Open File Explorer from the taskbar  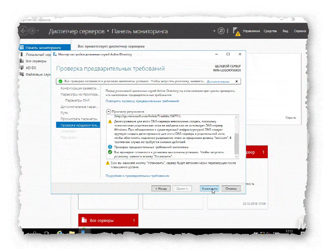click(72, 233)
